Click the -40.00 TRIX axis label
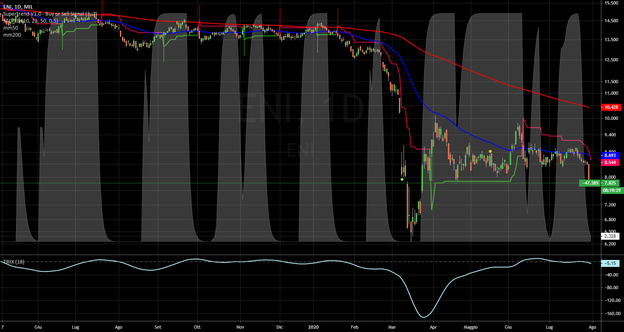624x332 pixels. click(611, 275)
